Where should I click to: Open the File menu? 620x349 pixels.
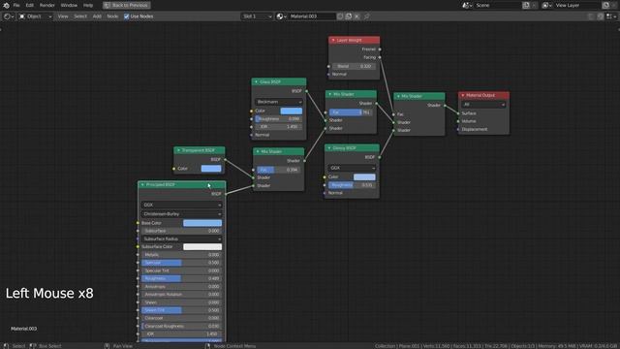[16, 5]
